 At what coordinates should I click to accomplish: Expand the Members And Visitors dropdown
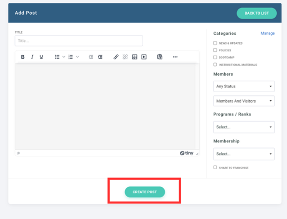244,101
